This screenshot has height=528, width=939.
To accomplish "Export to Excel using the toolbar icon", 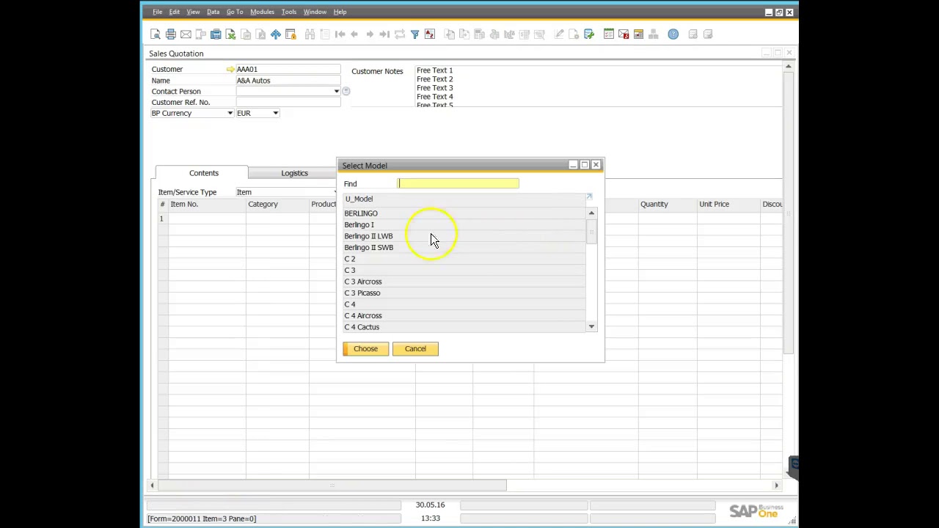I will click(230, 34).
